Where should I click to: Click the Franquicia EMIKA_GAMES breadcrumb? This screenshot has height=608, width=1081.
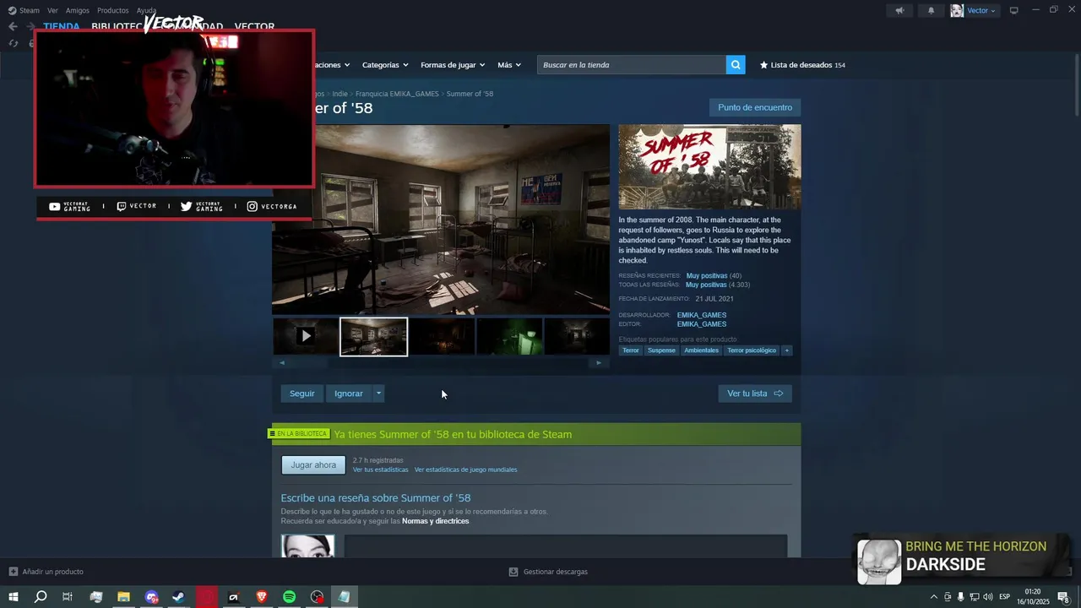point(397,94)
